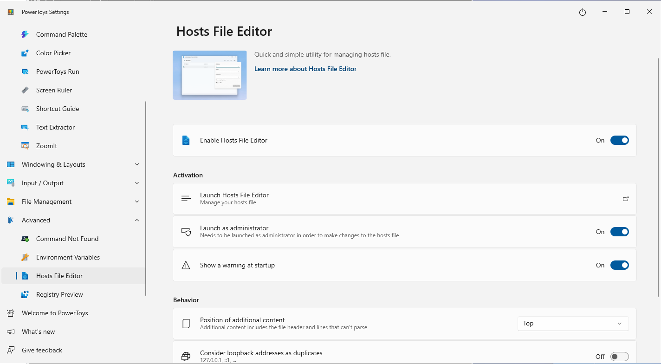Viewport: 661px width, 364px height.
Task: Disable the Launch as administrator switch
Action: click(620, 232)
